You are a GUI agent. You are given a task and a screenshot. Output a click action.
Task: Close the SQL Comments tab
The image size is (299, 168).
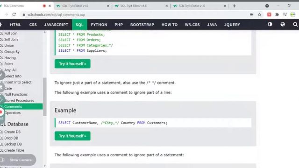[x=50, y=6]
